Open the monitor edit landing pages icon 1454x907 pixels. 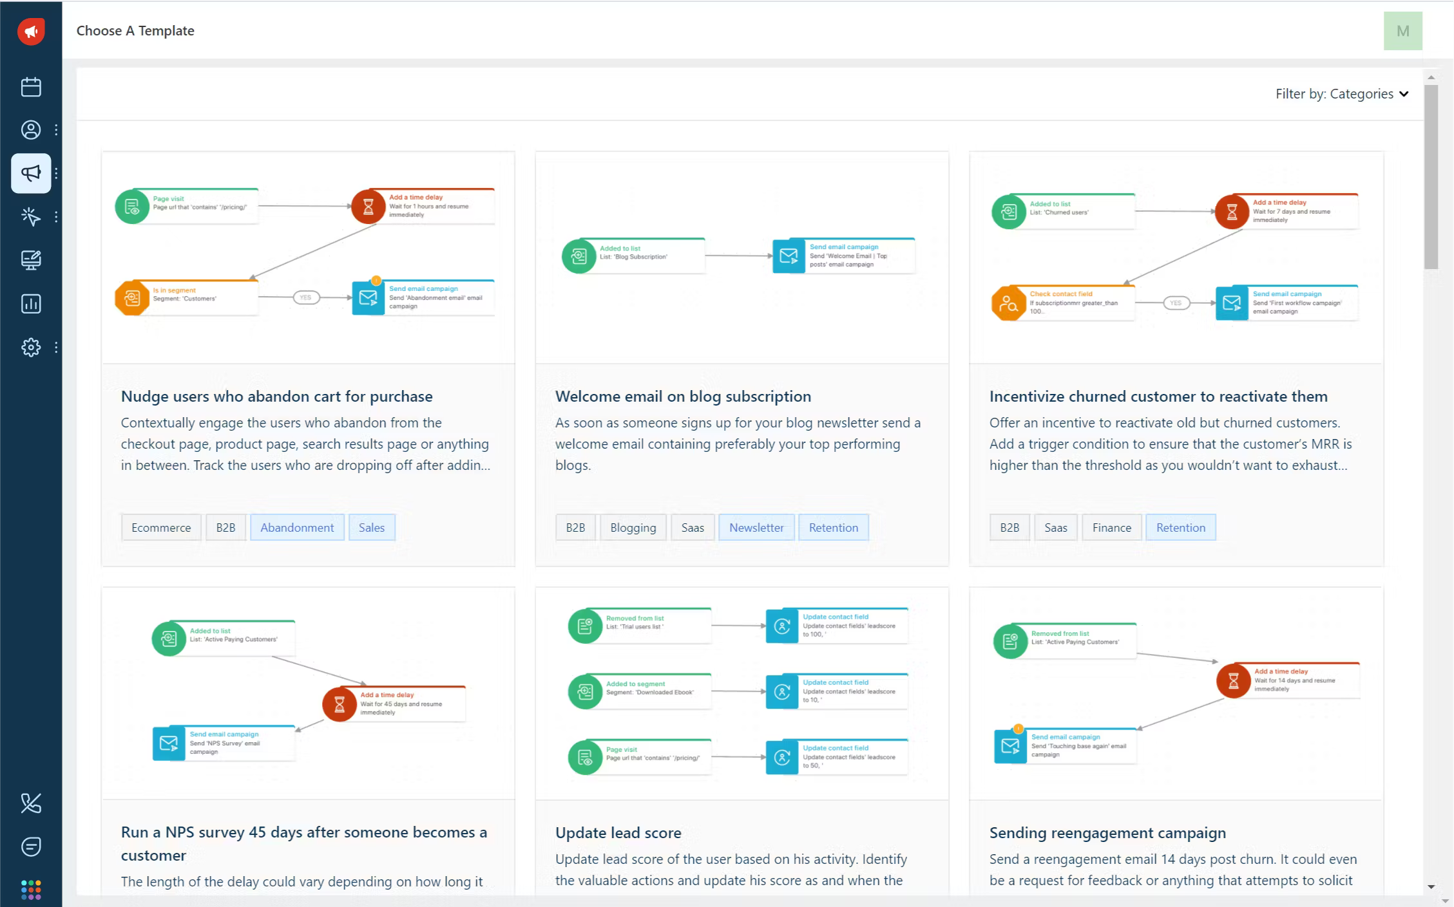31,260
